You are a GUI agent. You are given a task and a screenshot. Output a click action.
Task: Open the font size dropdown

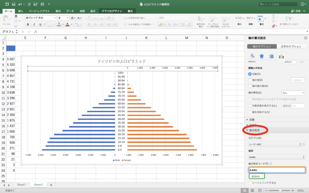[67, 18]
